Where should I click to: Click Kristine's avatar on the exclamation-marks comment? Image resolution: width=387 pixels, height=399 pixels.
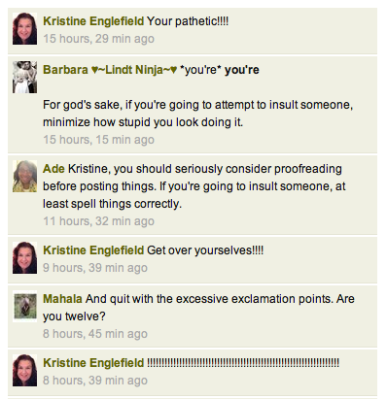[24, 371]
